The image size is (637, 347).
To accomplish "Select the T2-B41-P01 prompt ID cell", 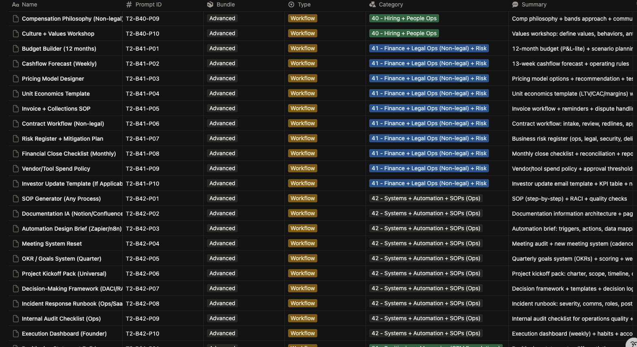I will [x=163, y=49].
